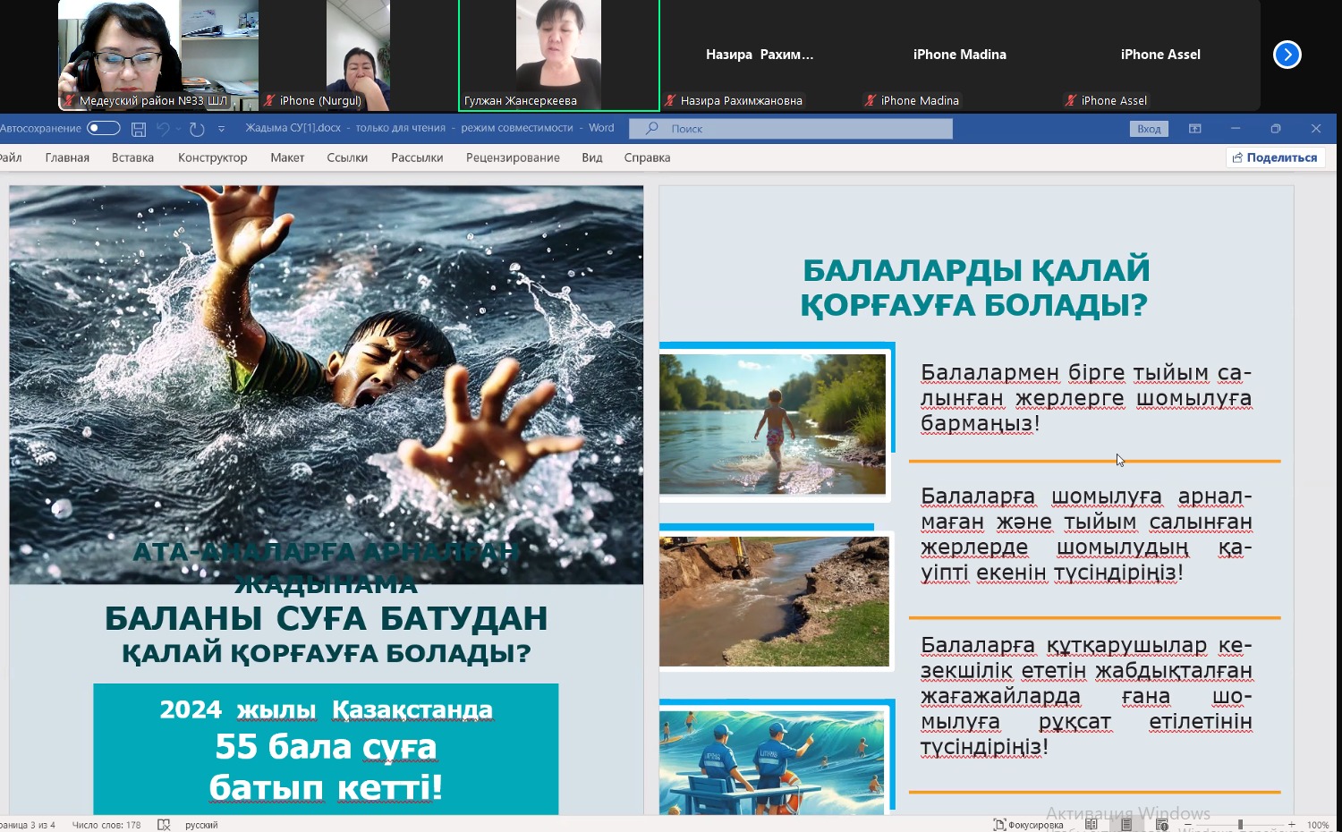Click the zoom in plus icon

(x=1291, y=825)
